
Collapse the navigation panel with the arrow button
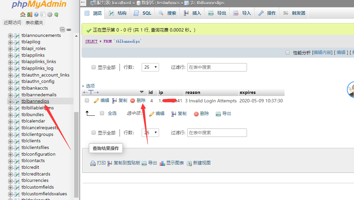pyautogui.click(x=83, y=3)
